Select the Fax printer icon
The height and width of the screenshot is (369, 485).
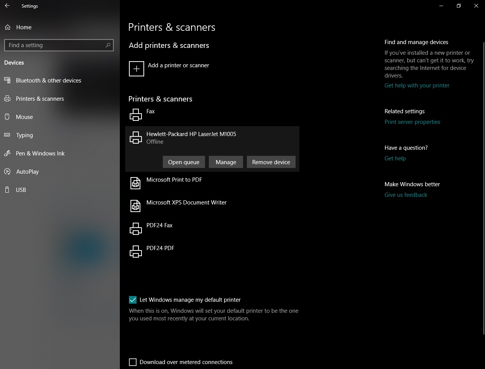[136, 114]
